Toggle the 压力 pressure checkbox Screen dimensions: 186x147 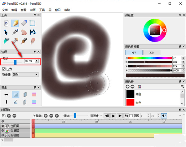pos(4,69)
